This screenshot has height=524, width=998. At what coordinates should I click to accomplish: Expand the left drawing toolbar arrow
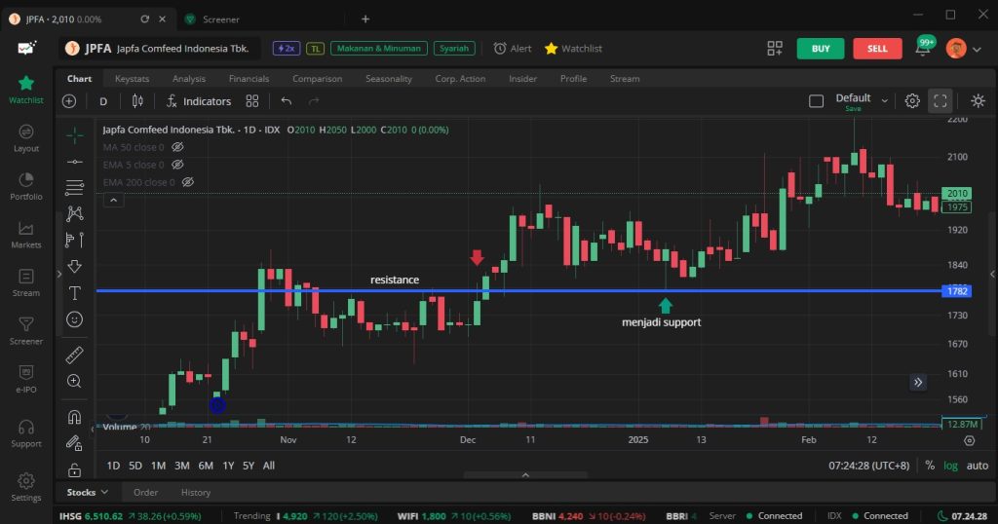coord(59,274)
